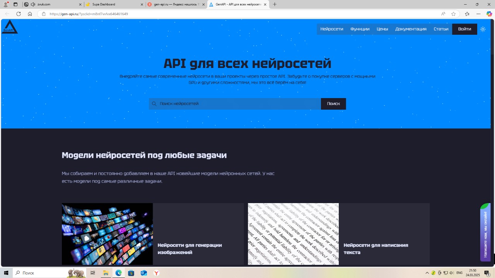Open Microsoft Store from the taskbar

coord(131,273)
